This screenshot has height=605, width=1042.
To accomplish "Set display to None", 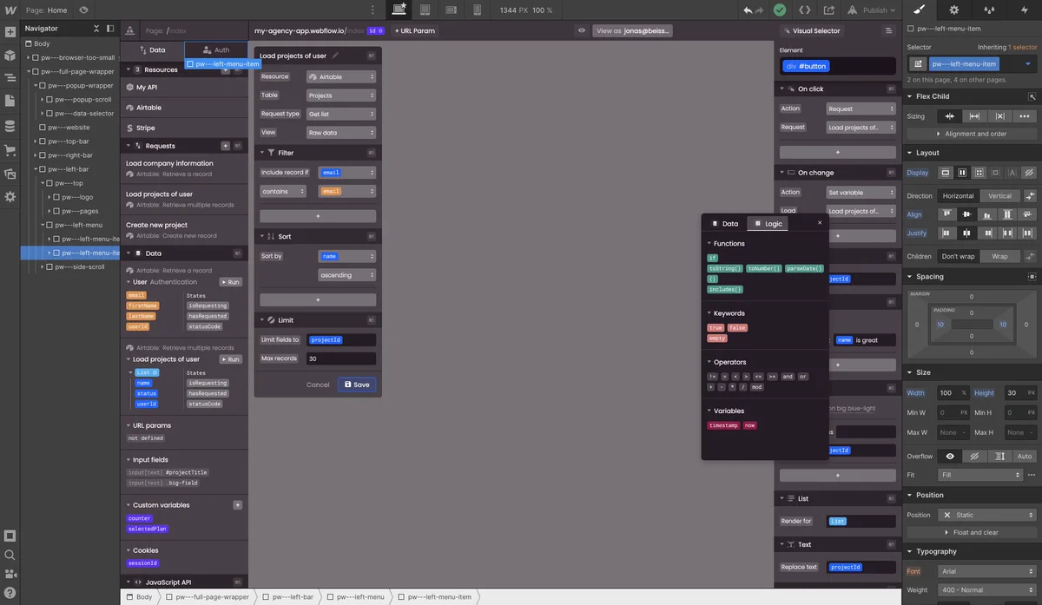I will pyautogui.click(x=1029, y=173).
